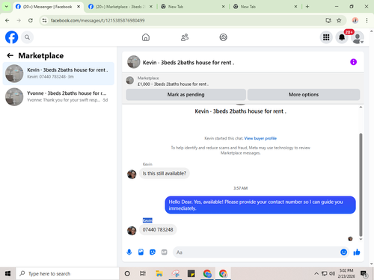374x280 pixels.
Task: Click Mark as pending button
Action: (186, 95)
